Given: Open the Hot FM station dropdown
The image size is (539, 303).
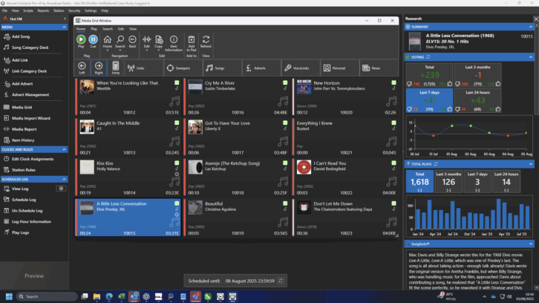Looking at the screenshot, I should click(65, 19).
